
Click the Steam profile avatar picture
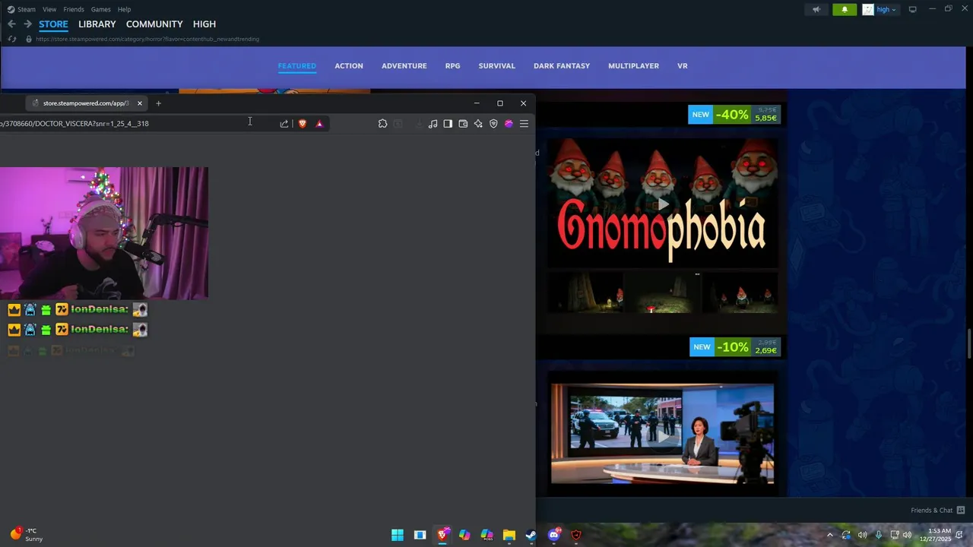click(868, 10)
